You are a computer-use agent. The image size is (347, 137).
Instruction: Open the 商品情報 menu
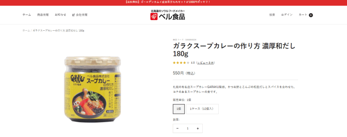click(x=43, y=15)
